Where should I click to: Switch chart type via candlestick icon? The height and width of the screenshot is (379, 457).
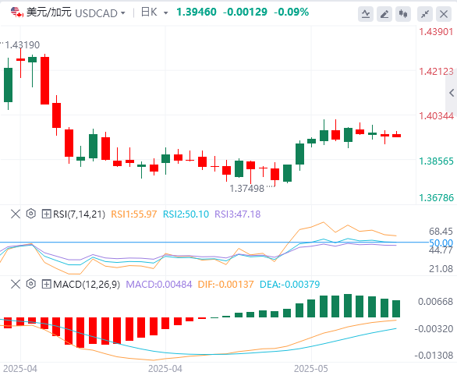tap(403, 14)
